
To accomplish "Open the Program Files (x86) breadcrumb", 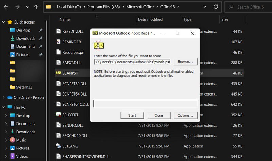I will pos(104,7).
